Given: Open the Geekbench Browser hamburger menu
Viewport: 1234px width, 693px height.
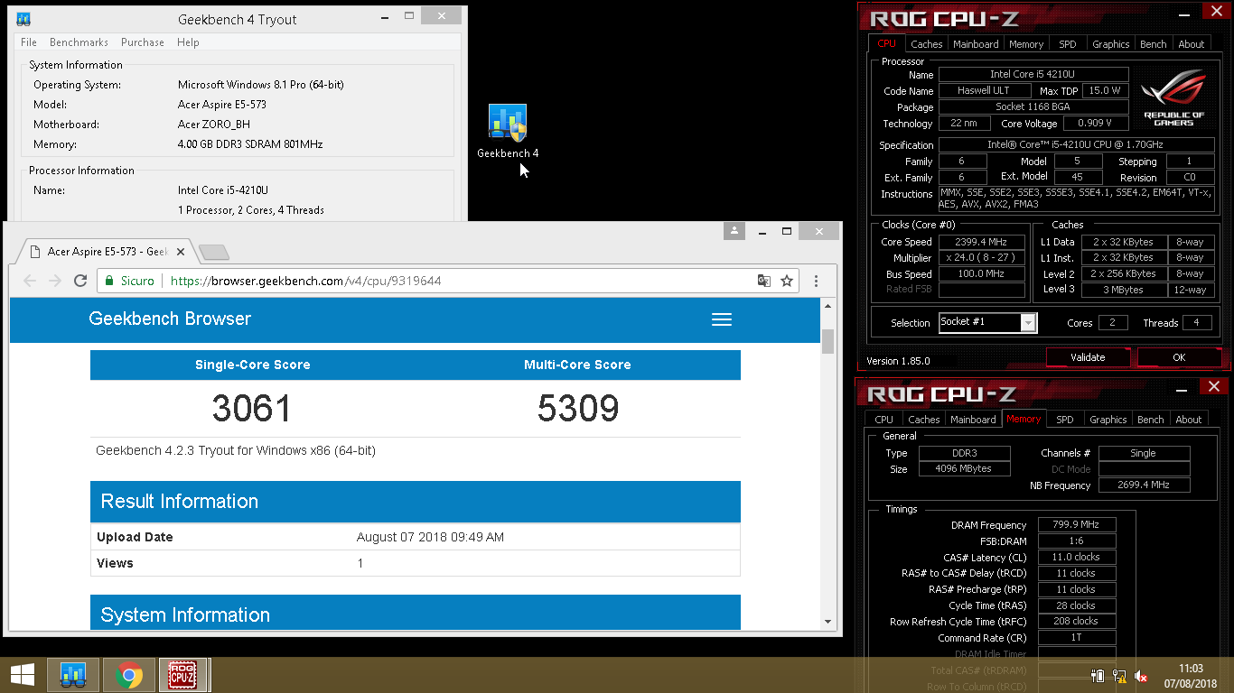Looking at the screenshot, I should click(721, 319).
